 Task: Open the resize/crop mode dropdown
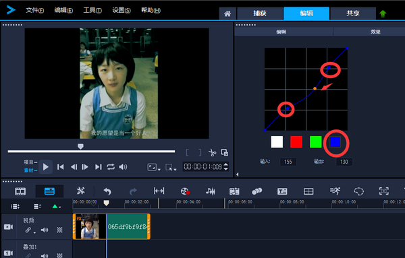pos(171,168)
